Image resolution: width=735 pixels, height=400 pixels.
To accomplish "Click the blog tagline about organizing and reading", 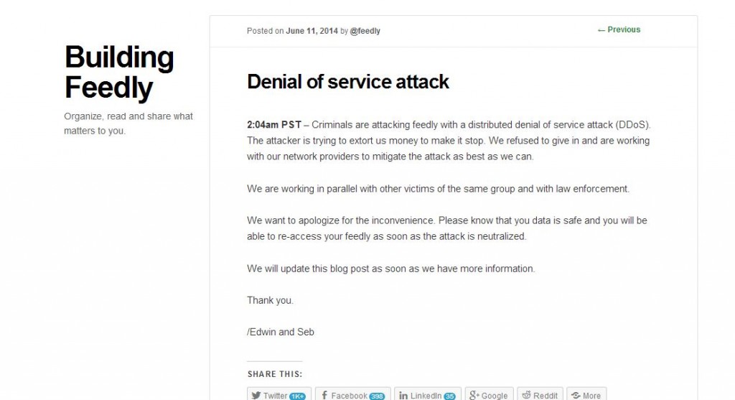I will point(128,124).
